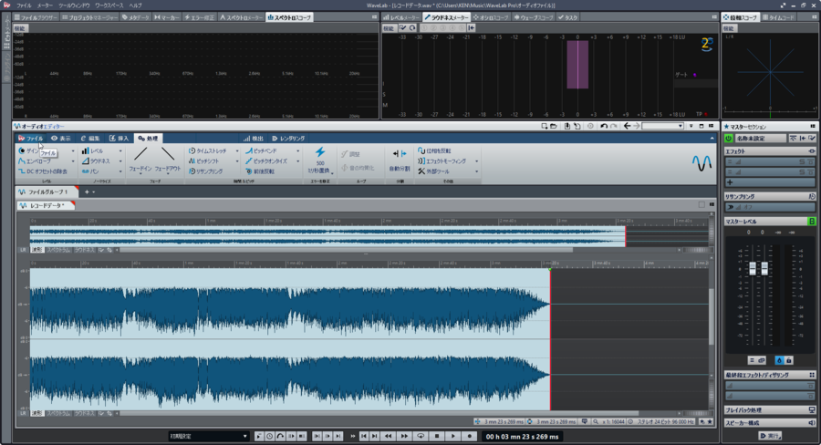Click the plus to add a new file group tab
This screenshot has width=821, height=445.
[x=87, y=192]
